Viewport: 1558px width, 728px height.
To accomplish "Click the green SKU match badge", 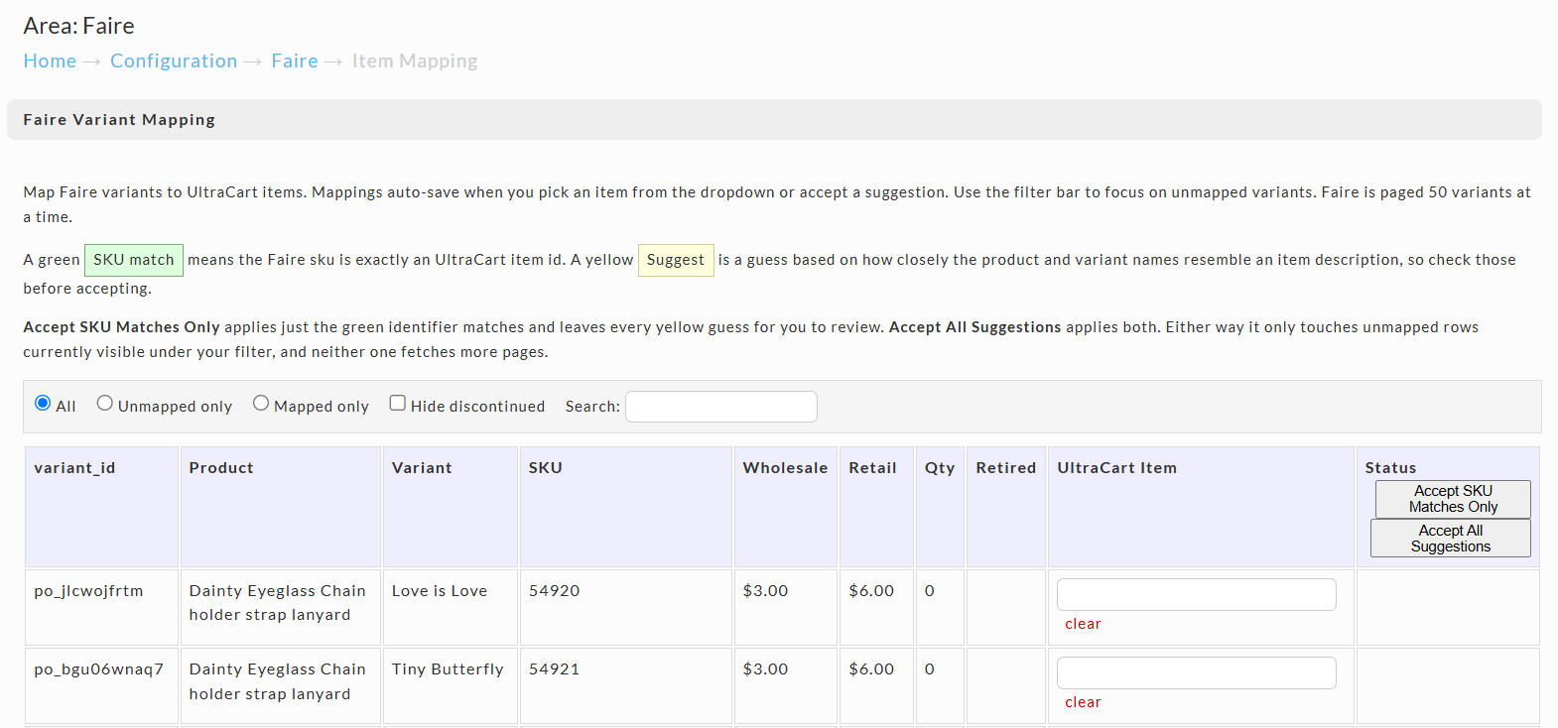I will 134,260.
